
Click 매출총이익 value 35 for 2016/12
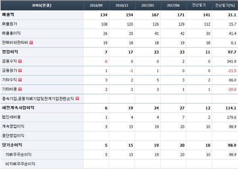(x=131, y=34)
